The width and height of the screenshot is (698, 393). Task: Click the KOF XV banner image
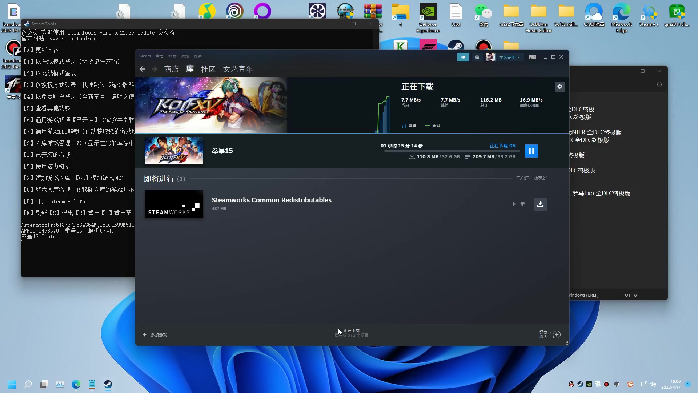click(x=211, y=105)
